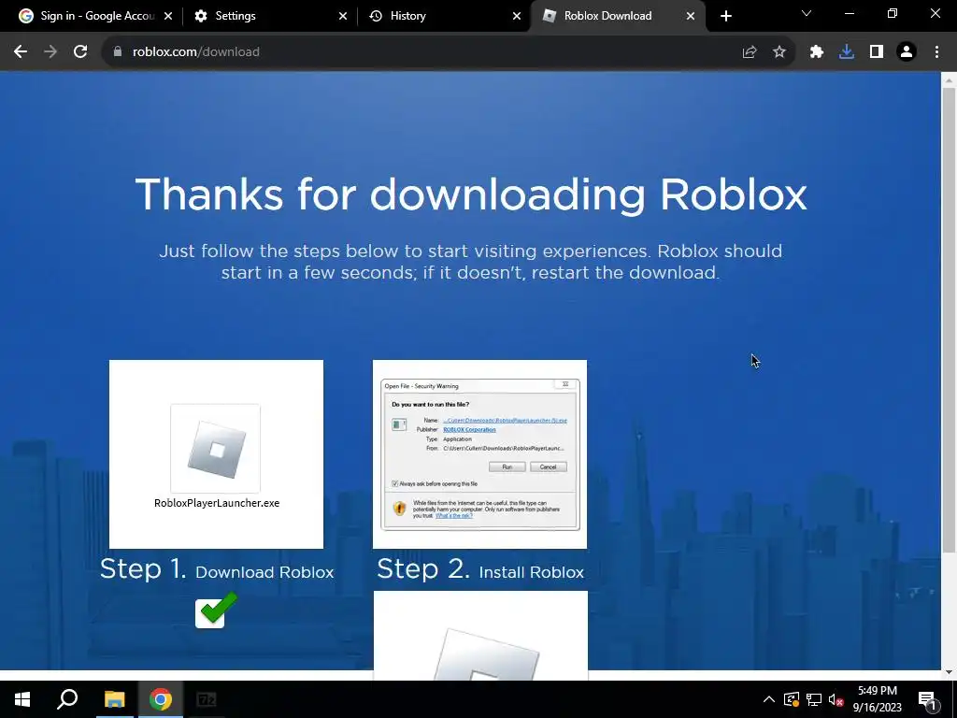Toggle the browser side panel icon
Screen dimensions: 957x718
(x=877, y=52)
